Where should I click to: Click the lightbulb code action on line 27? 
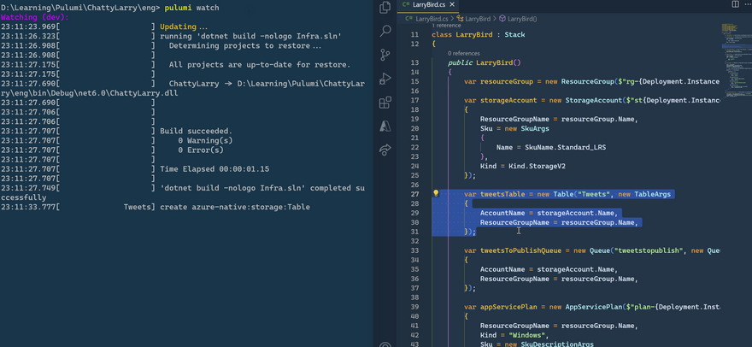click(436, 193)
